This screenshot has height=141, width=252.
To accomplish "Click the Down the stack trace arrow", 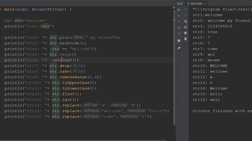I will pos(185,16).
